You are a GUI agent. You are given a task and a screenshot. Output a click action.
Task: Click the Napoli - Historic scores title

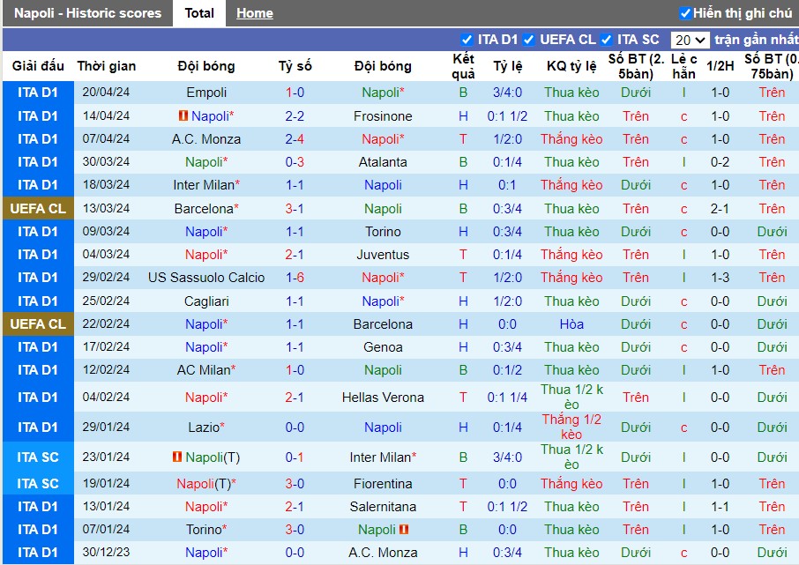[87, 13]
